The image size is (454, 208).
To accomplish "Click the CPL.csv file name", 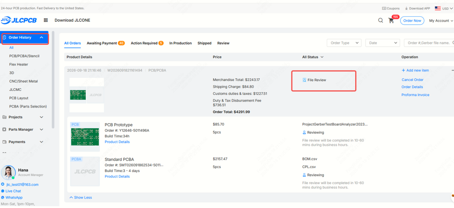I will click(x=309, y=167).
